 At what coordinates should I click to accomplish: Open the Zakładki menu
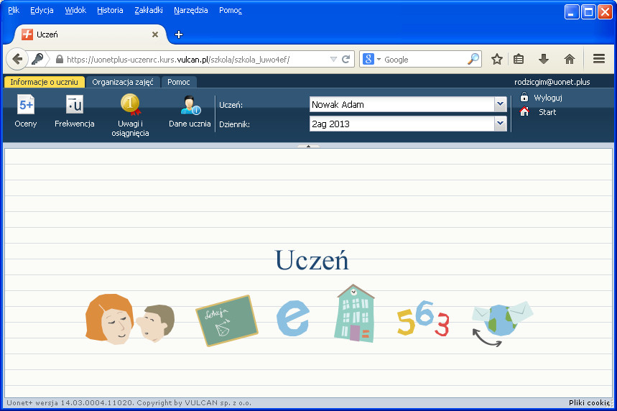149,10
